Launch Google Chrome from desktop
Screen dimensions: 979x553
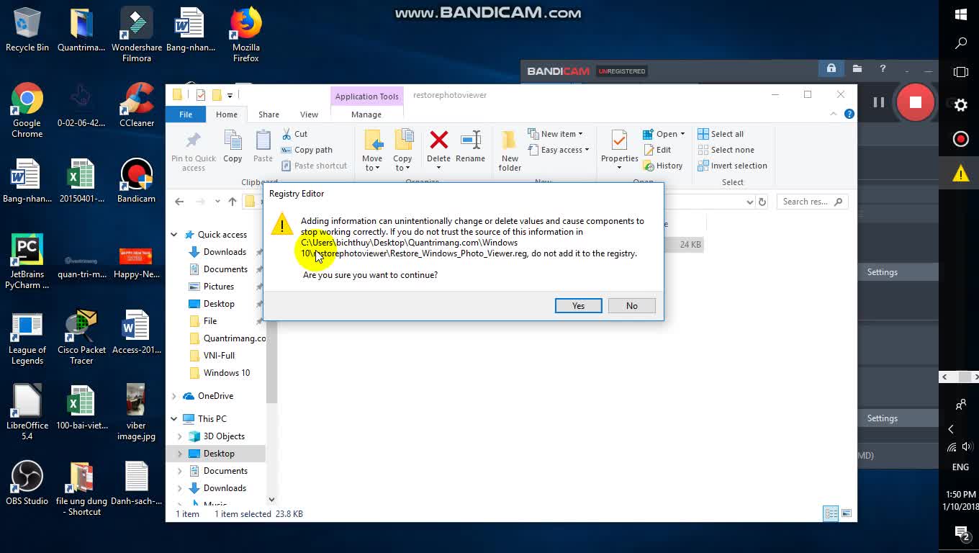pos(27,110)
